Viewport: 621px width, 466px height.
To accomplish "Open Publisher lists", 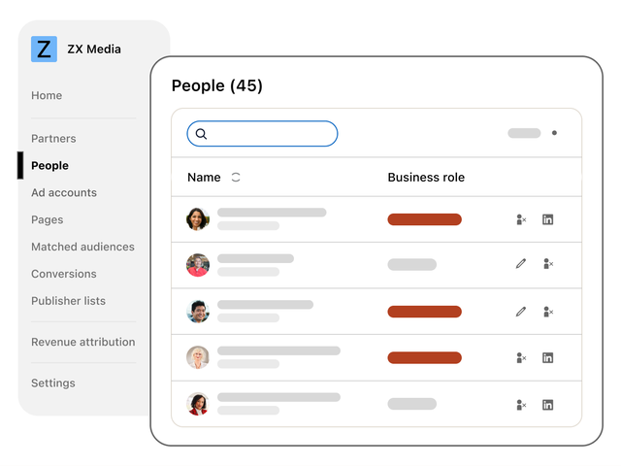I will (69, 301).
